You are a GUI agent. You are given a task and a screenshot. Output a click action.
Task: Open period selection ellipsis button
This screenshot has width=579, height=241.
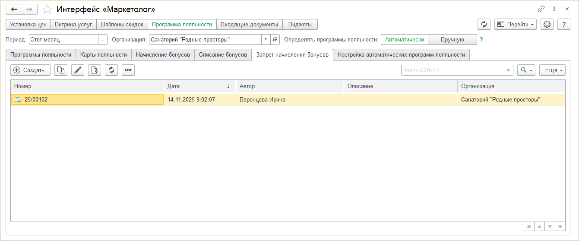(103, 39)
